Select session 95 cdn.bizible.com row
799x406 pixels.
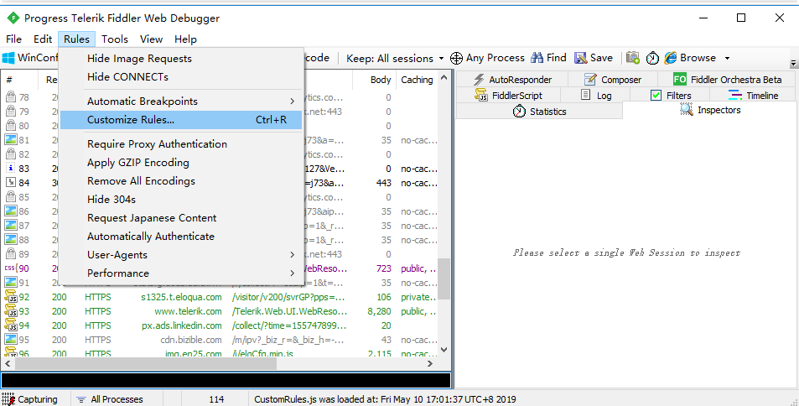[221, 340]
